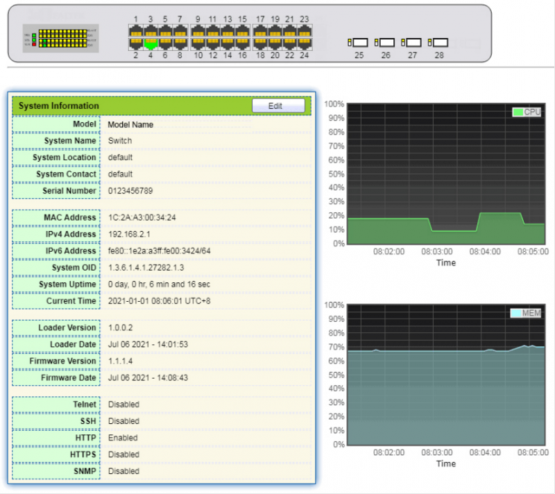The image size is (555, 494).
Task: Click Ethernet port 1 icon
Action: (136, 31)
